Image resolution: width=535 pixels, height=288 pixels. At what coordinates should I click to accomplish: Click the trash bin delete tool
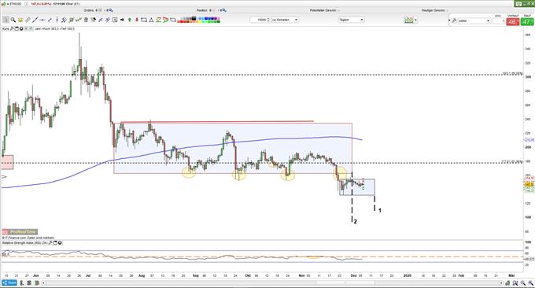86,20
